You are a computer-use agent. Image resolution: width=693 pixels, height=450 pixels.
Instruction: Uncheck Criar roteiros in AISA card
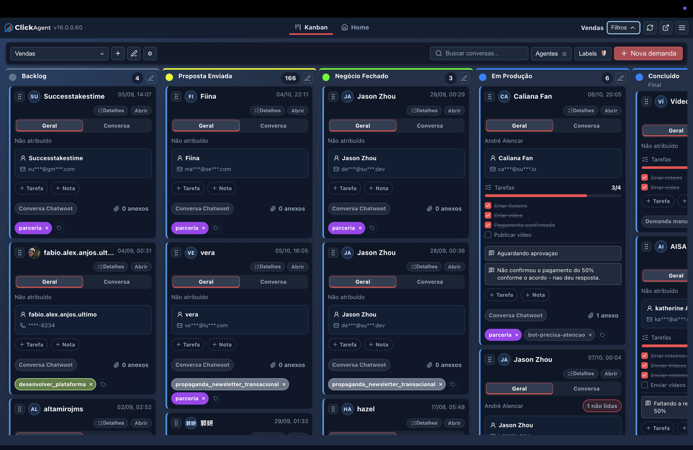click(644, 356)
